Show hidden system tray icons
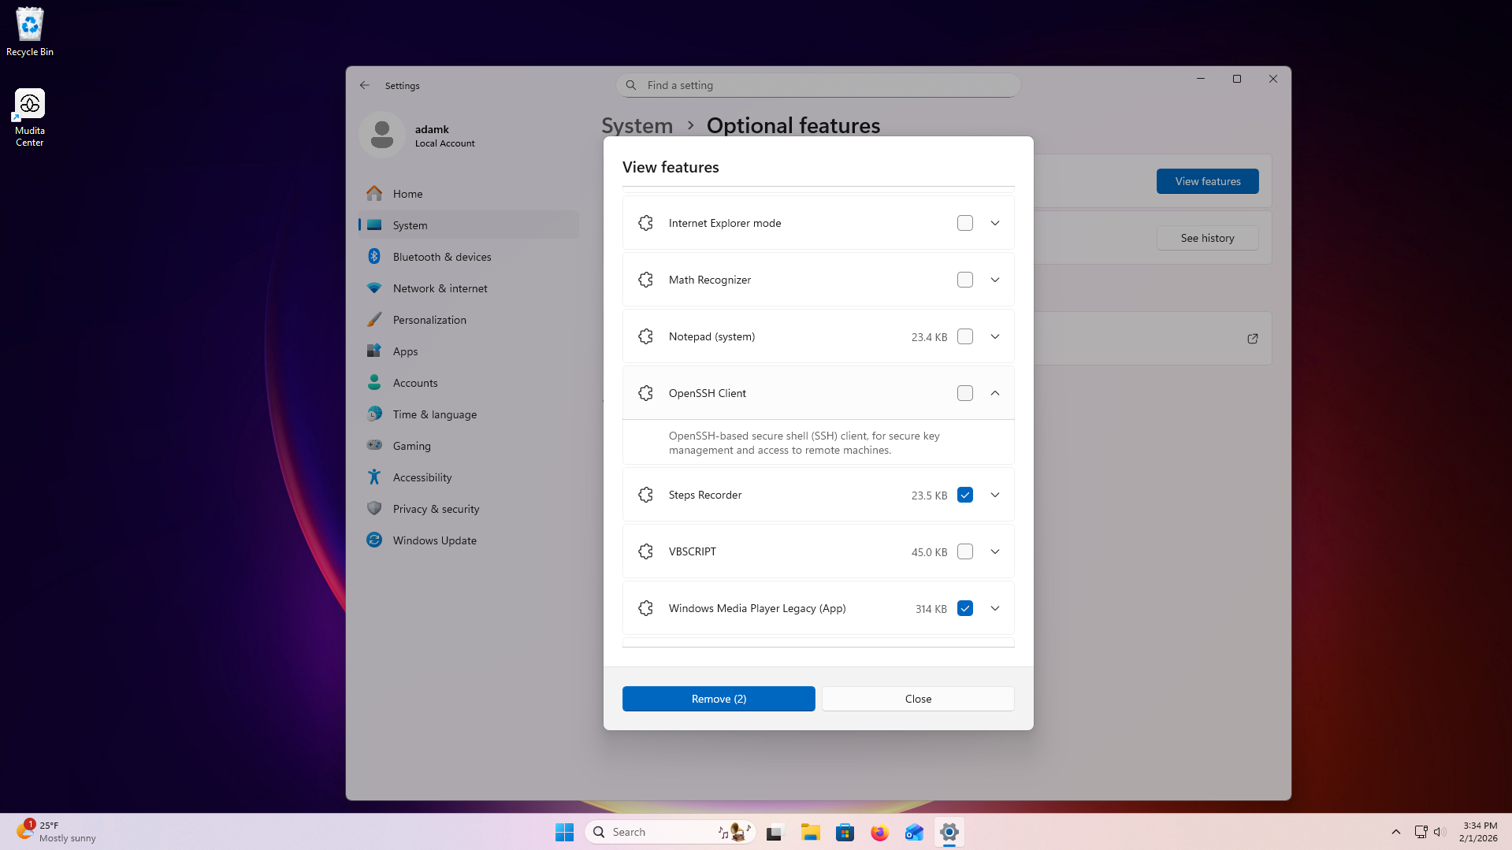Viewport: 1512px width, 850px height. click(1396, 832)
